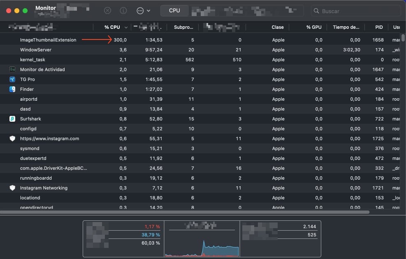Click the shield icon beside Instagram Networking
The image size is (406, 259).
[x=12, y=188]
